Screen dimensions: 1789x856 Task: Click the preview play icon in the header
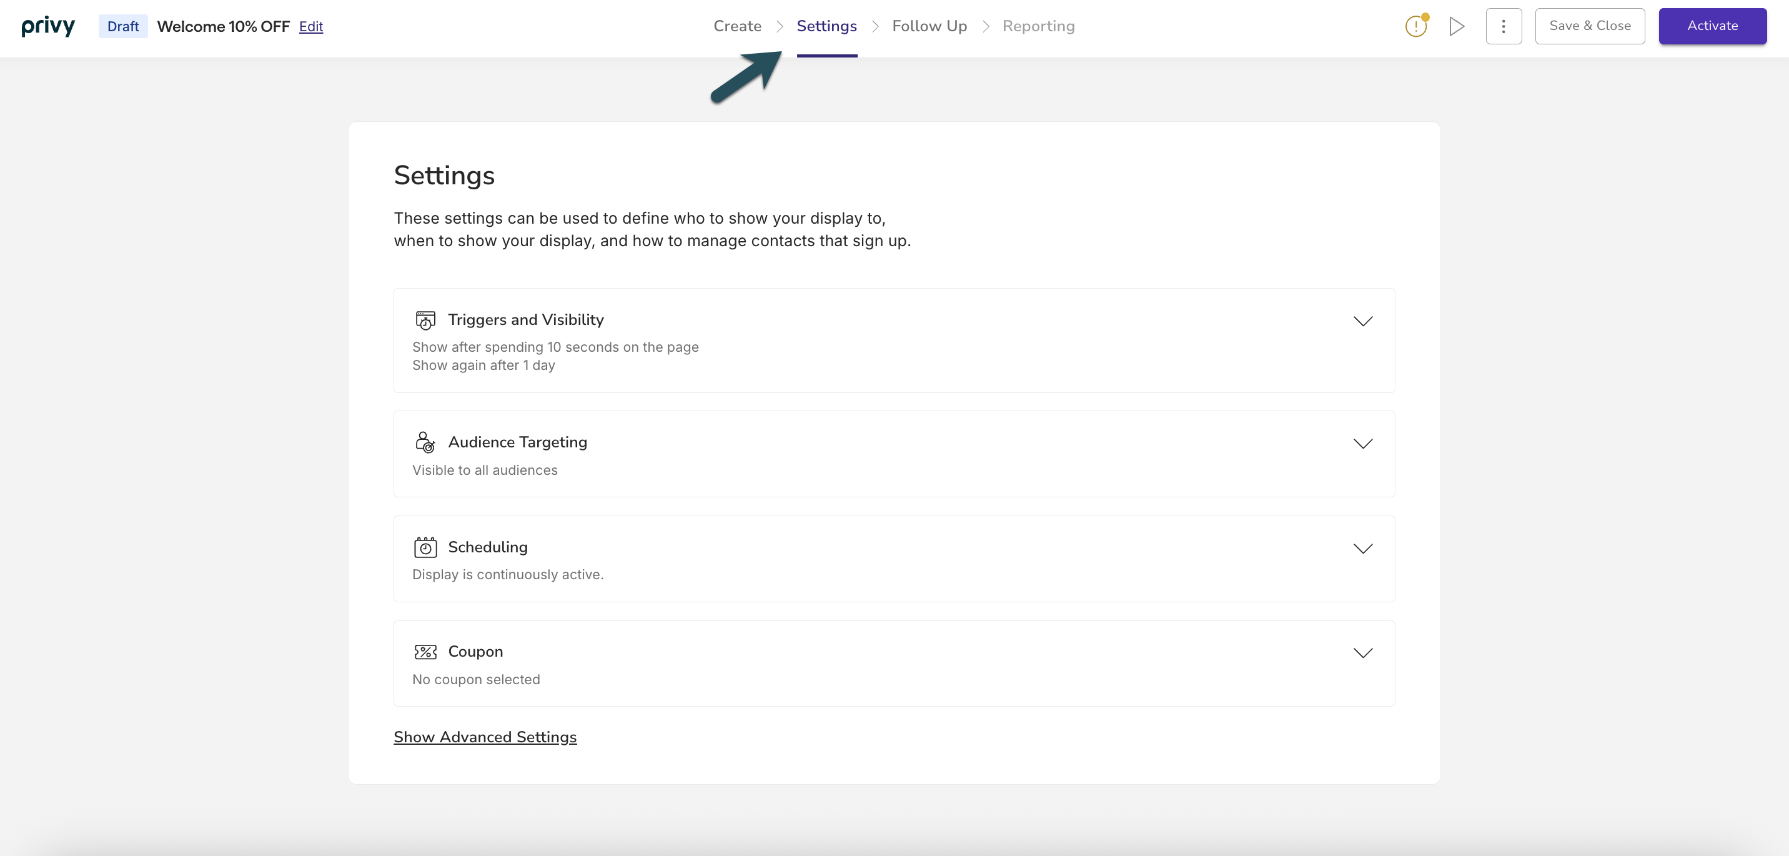pyautogui.click(x=1456, y=26)
